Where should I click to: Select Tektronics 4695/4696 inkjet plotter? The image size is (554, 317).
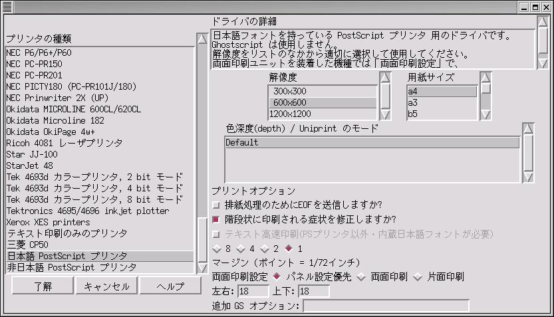tap(100, 211)
